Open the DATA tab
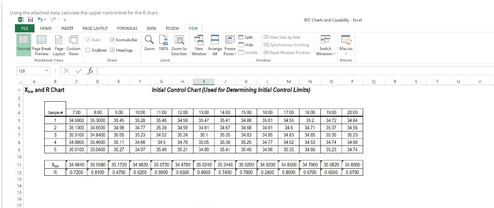494x208 pixels. [152, 28]
